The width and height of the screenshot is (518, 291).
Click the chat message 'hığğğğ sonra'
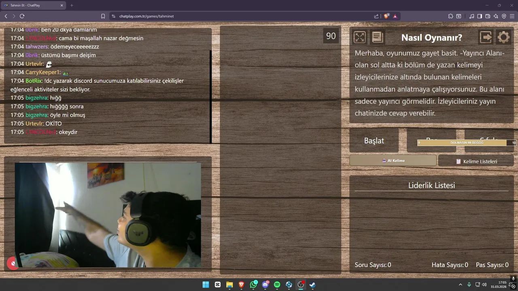pyautogui.click(x=67, y=106)
